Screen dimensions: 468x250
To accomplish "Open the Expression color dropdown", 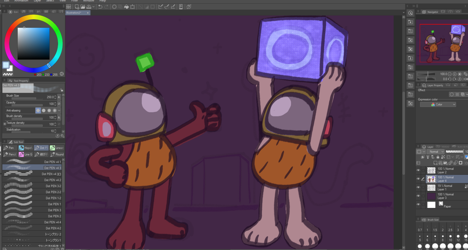I will (x=438, y=105).
